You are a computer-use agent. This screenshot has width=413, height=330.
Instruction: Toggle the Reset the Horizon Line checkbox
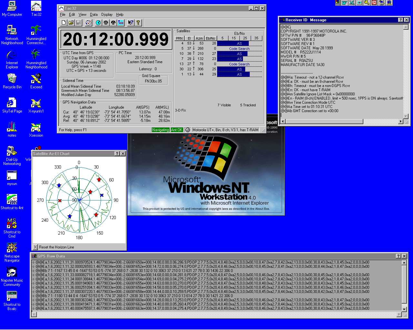(35, 247)
